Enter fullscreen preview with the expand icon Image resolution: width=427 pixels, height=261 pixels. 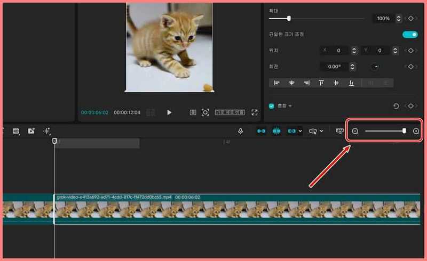(255, 112)
